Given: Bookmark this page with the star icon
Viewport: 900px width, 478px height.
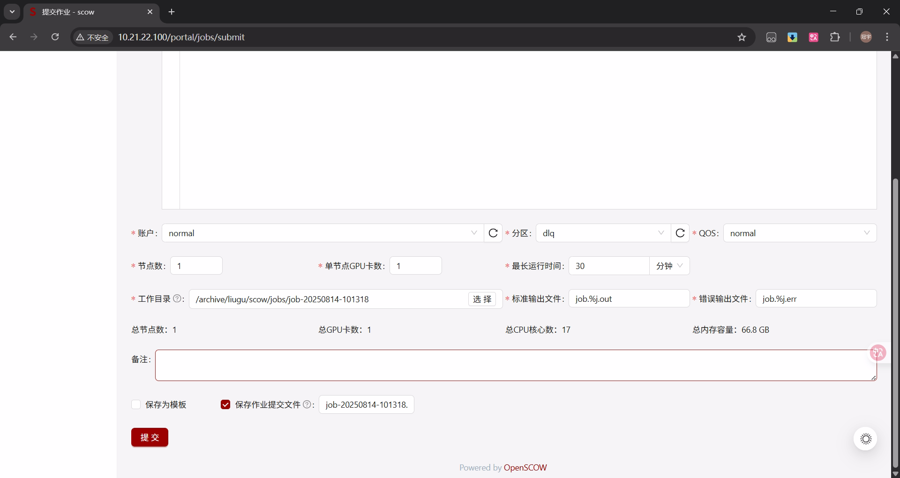Looking at the screenshot, I should tap(742, 37).
